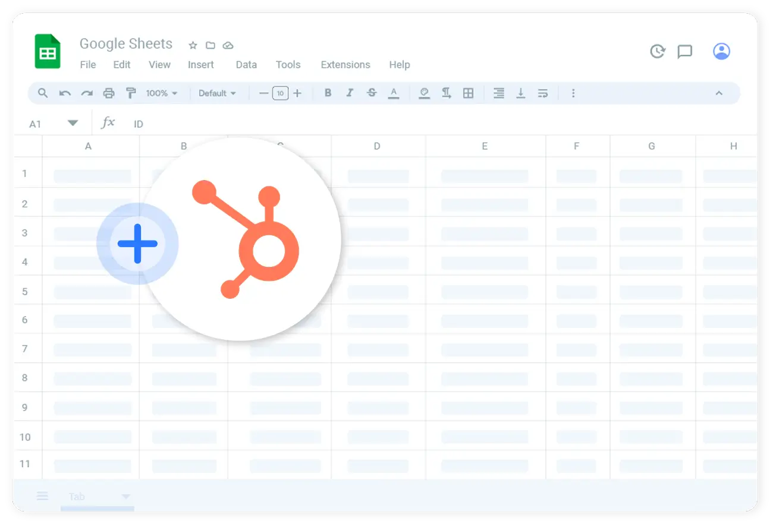Click the undo arrow icon
Image resolution: width=773 pixels, height=527 pixels.
[x=65, y=93]
